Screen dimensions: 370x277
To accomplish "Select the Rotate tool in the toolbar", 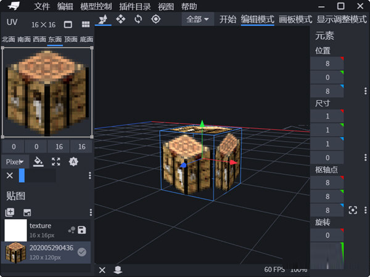I will click(138, 19).
